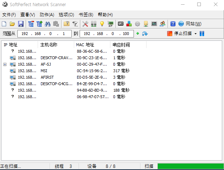
Task: Click the collapse all tree icon
Action: (x=31, y=24)
